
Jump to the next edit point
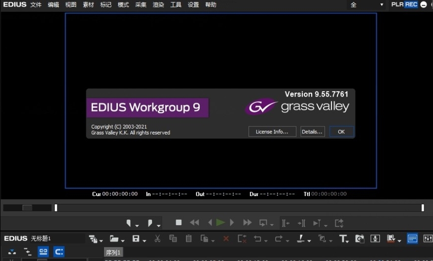click(301, 223)
